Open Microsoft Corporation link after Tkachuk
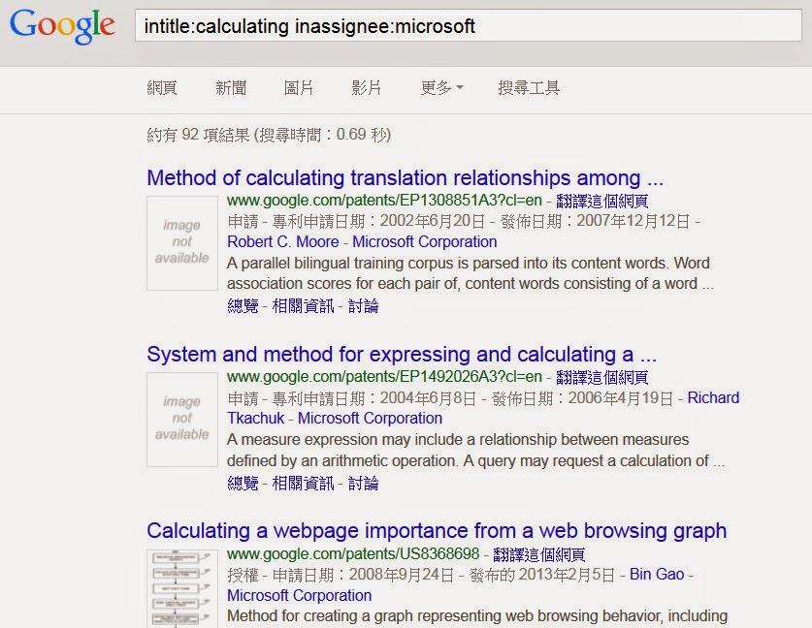Viewport: 812px width, 628px height. coord(370,418)
